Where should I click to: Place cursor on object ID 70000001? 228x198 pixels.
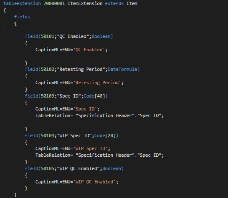pos(54,3)
